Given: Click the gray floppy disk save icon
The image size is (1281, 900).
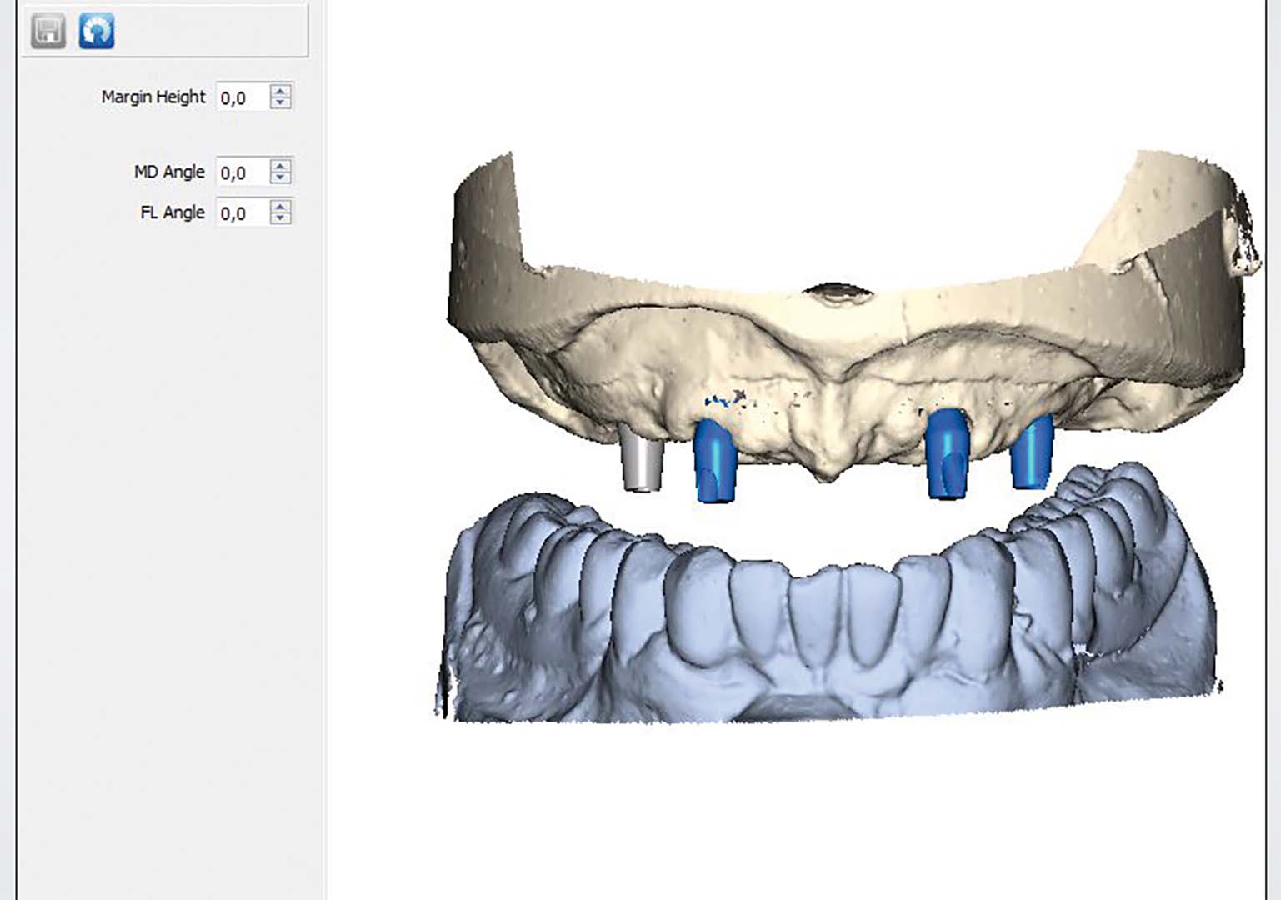Looking at the screenshot, I should coord(48,32).
